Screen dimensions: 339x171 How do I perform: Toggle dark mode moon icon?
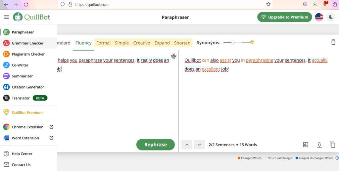click(x=331, y=17)
